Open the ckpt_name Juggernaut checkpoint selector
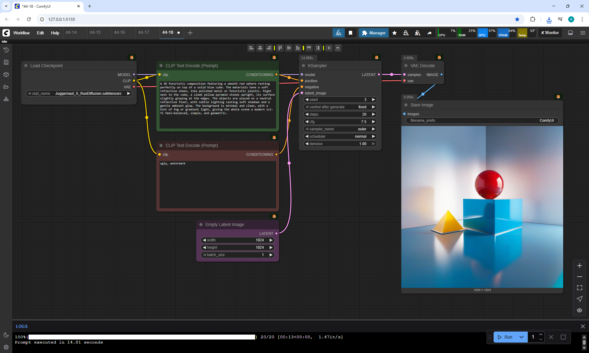Viewport: 589px width, 353px height. coord(79,94)
